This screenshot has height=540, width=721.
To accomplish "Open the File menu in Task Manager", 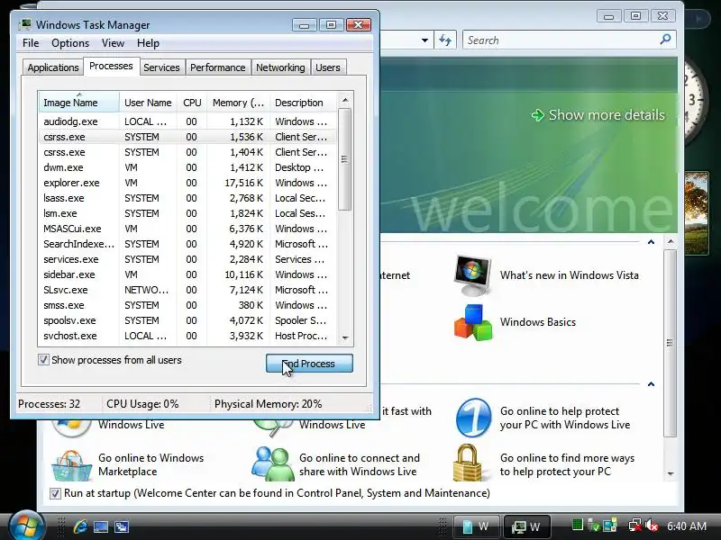I will (31, 43).
